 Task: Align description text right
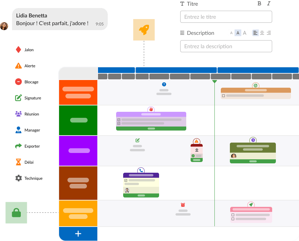coord(269,33)
